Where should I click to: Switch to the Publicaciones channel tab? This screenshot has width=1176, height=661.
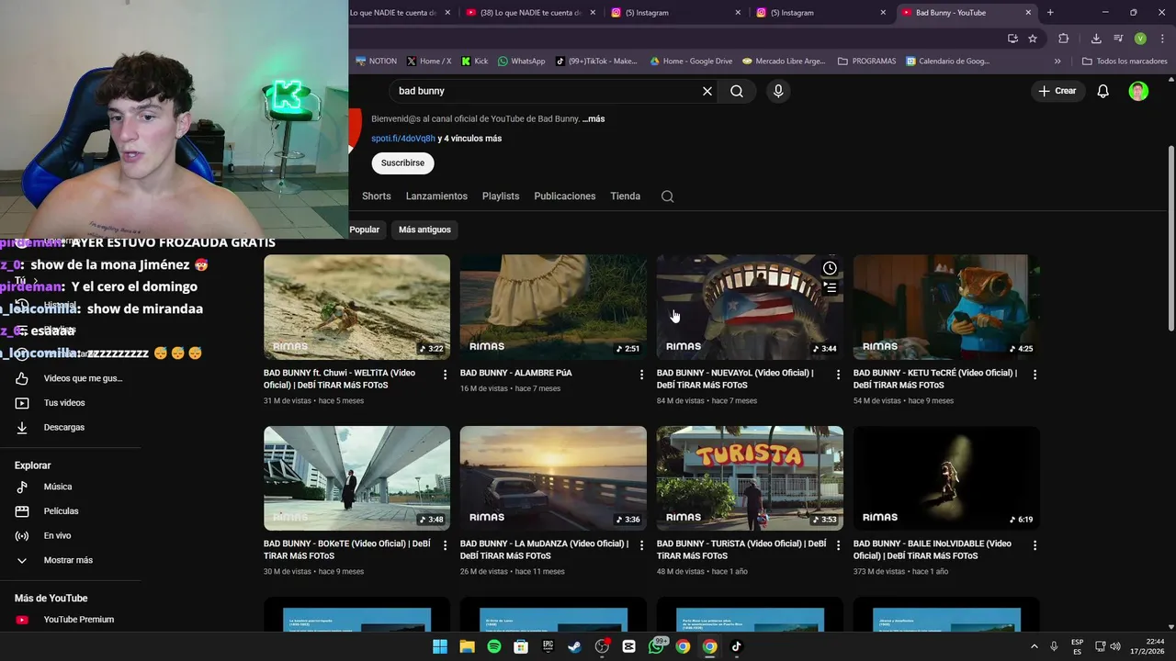[565, 196]
